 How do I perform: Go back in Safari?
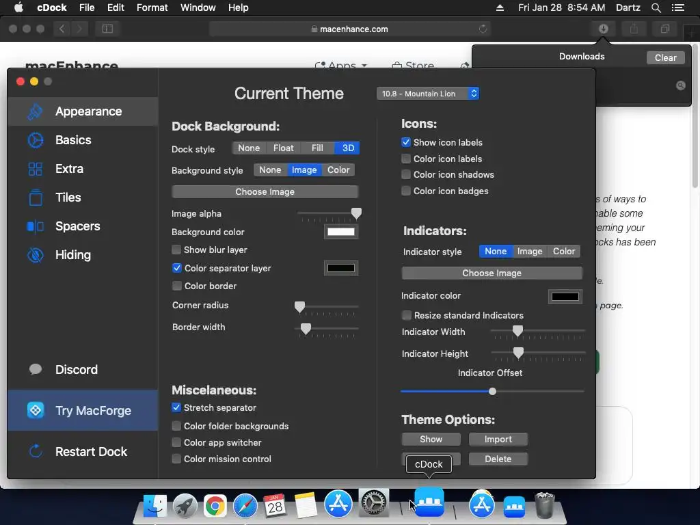tap(62, 29)
